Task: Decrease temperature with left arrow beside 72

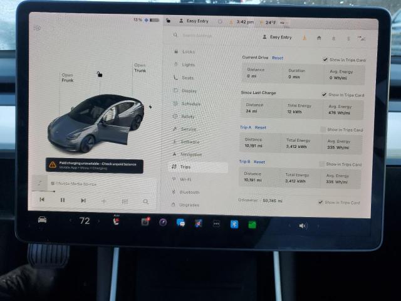Action: (x=70, y=221)
